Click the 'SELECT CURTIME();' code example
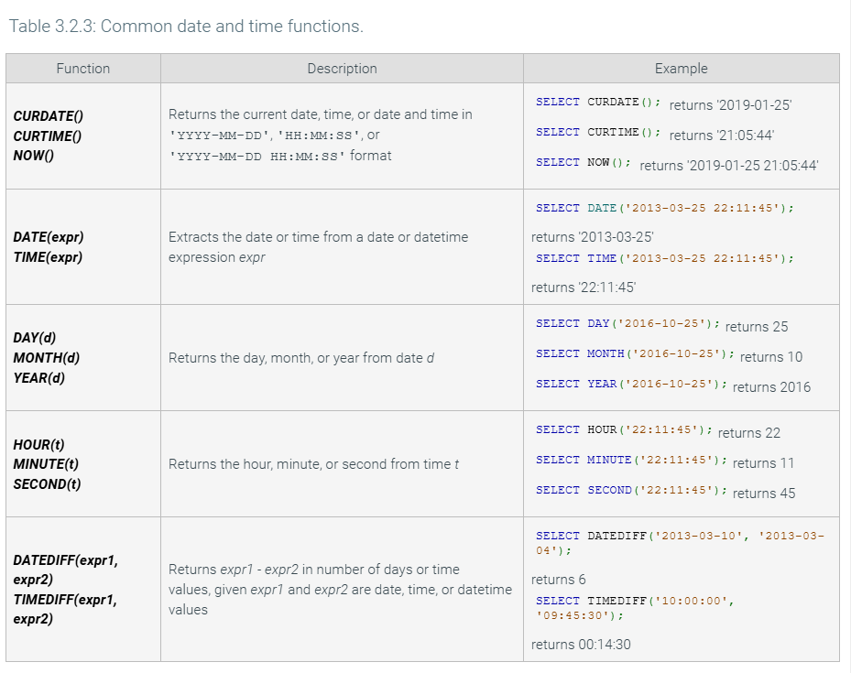The width and height of the screenshot is (851, 673). pyautogui.click(x=598, y=133)
